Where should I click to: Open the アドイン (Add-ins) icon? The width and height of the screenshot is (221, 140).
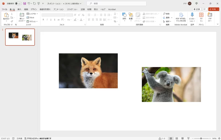coord(201,15)
